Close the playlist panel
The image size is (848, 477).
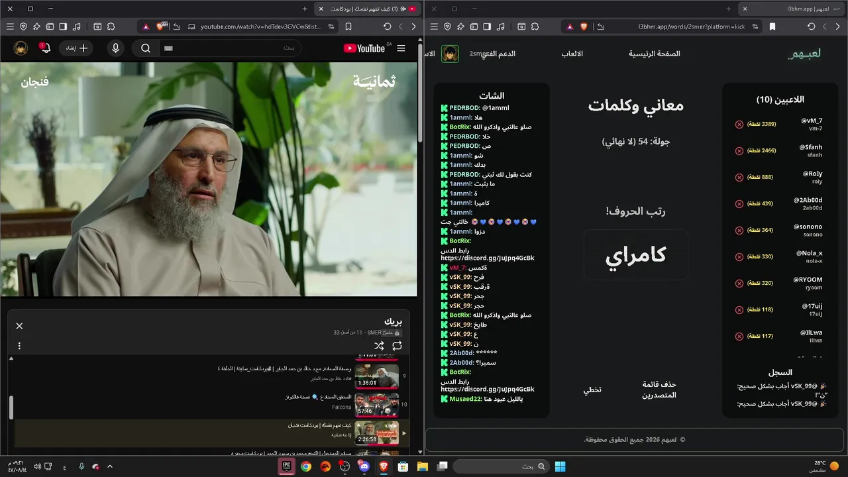(19, 326)
